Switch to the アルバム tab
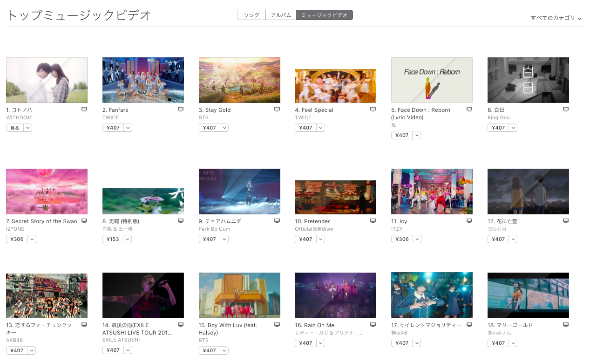Image resolution: width=590 pixels, height=363 pixels. 281,14
